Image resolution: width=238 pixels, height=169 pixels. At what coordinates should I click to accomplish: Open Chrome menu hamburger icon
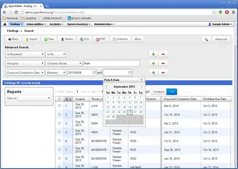tap(234, 12)
